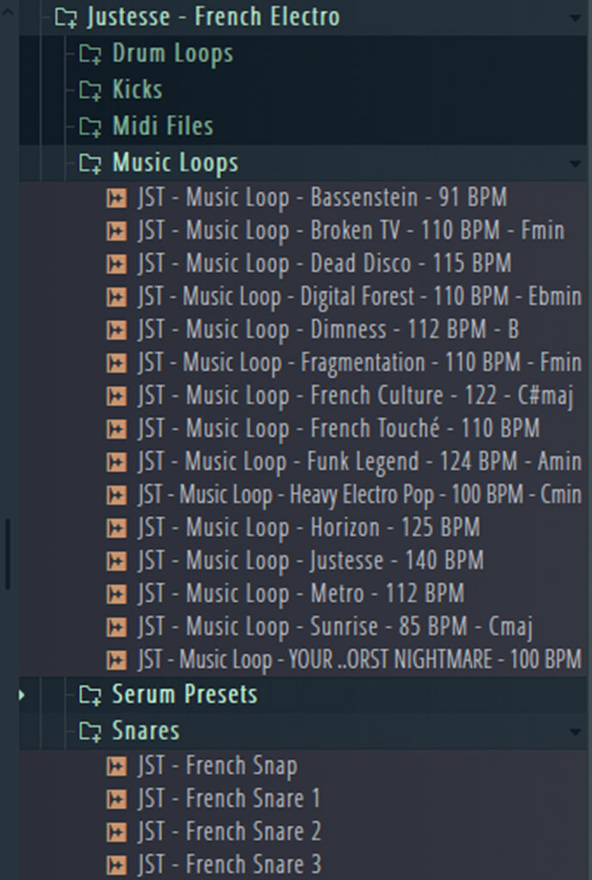The image size is (592, 880).
Task: Click the folder icon beside Drum Loops
Action: tap(90, 54)
